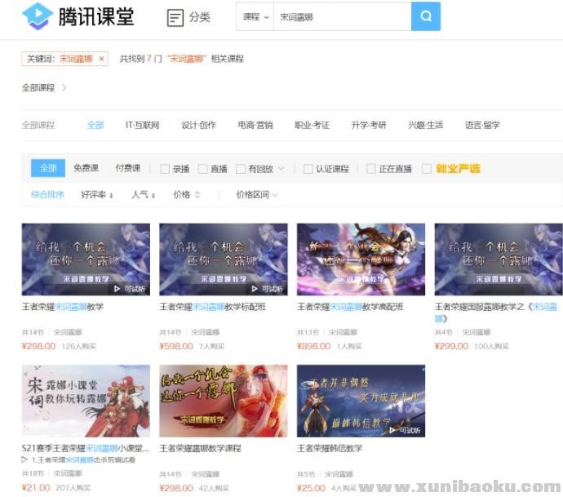
Task: Sort by 好评率 rating arrow
Action: 111,195
